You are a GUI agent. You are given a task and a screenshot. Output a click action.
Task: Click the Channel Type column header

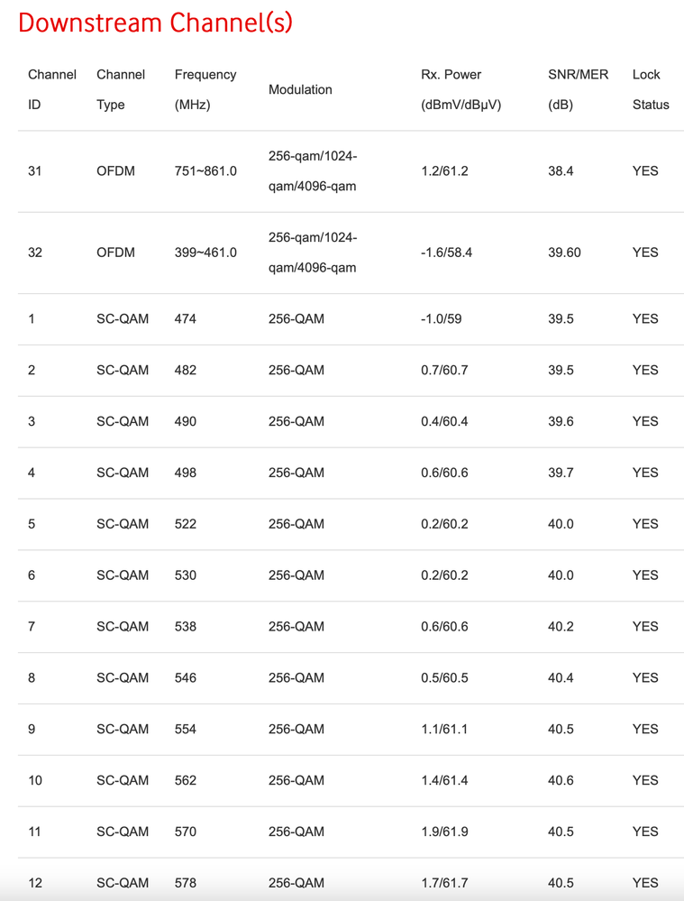coord(120,89)
